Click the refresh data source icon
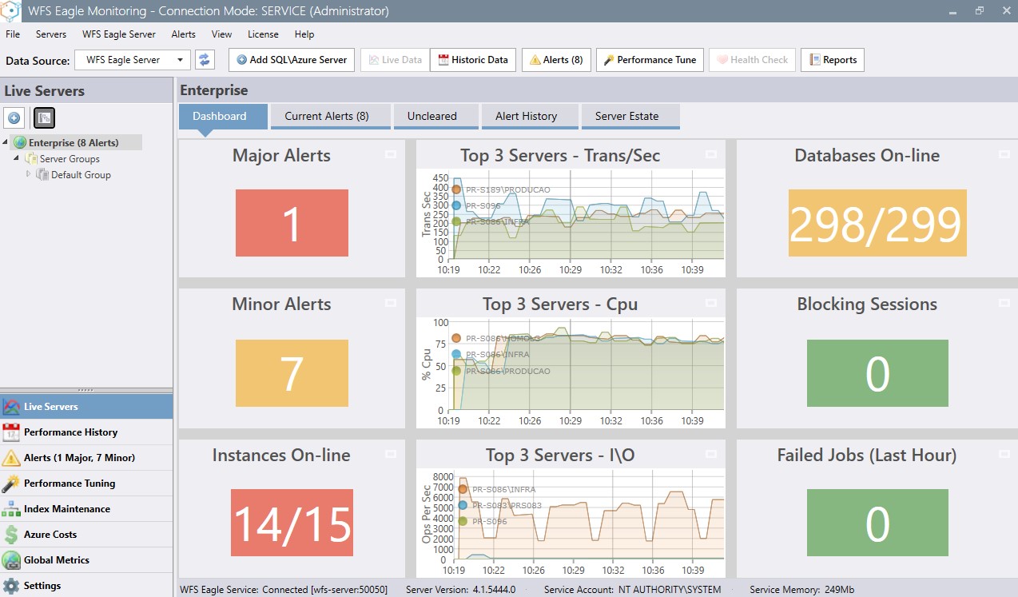 (x=205, y=60)
